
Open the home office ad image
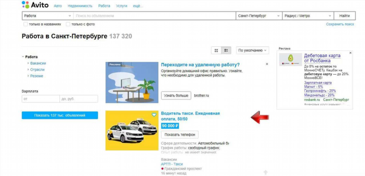click(132, 82)
